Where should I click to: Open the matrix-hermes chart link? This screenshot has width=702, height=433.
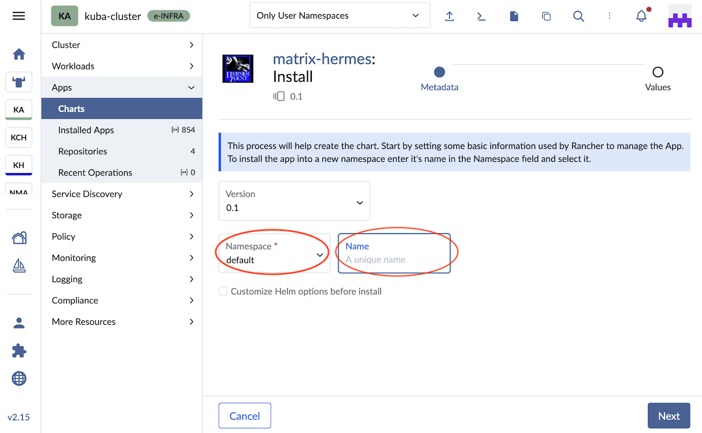tap(322, 59)
